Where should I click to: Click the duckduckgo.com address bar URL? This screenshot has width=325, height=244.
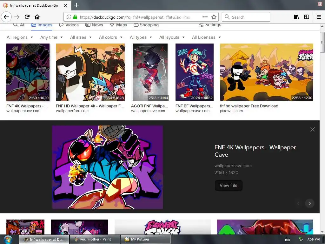coord(135,17)
